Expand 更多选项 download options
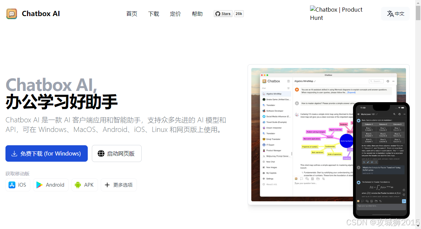421x229 pixels. coord(119,185)
